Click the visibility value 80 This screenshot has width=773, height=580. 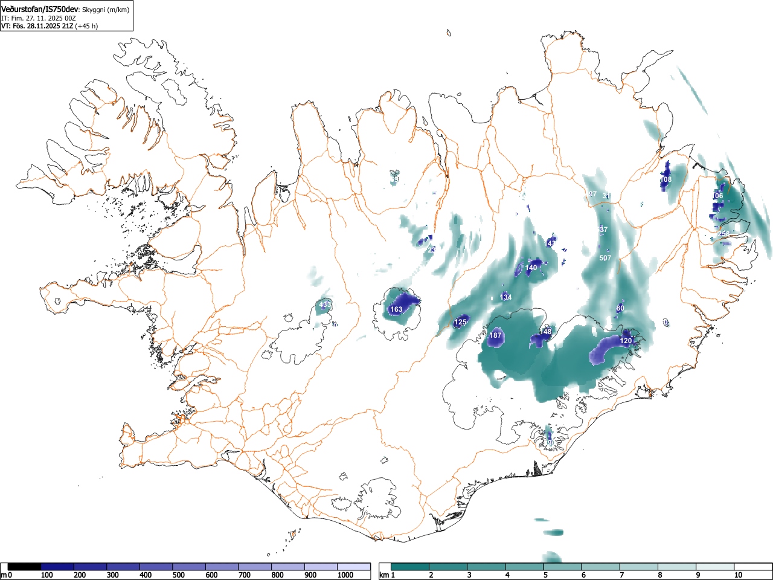pyautogui.click(x=620, y=308)
